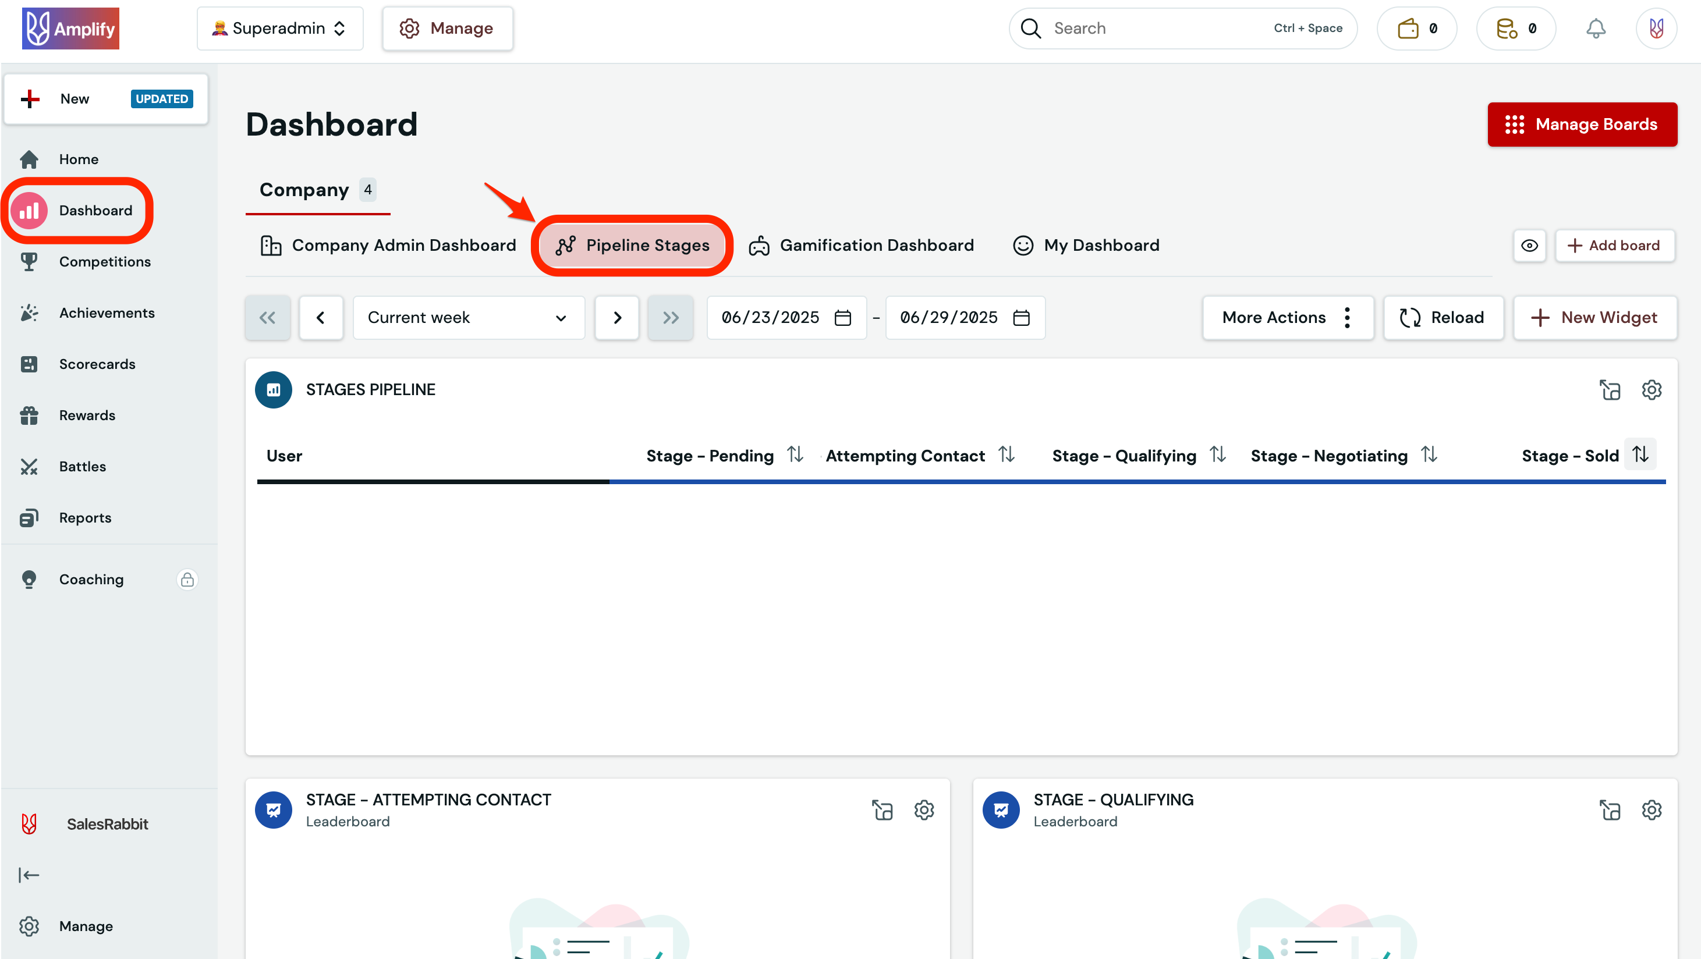Open the Current week dropdown
The height and width of the screenshot is (959, 1701).
(x=468, y=318)
